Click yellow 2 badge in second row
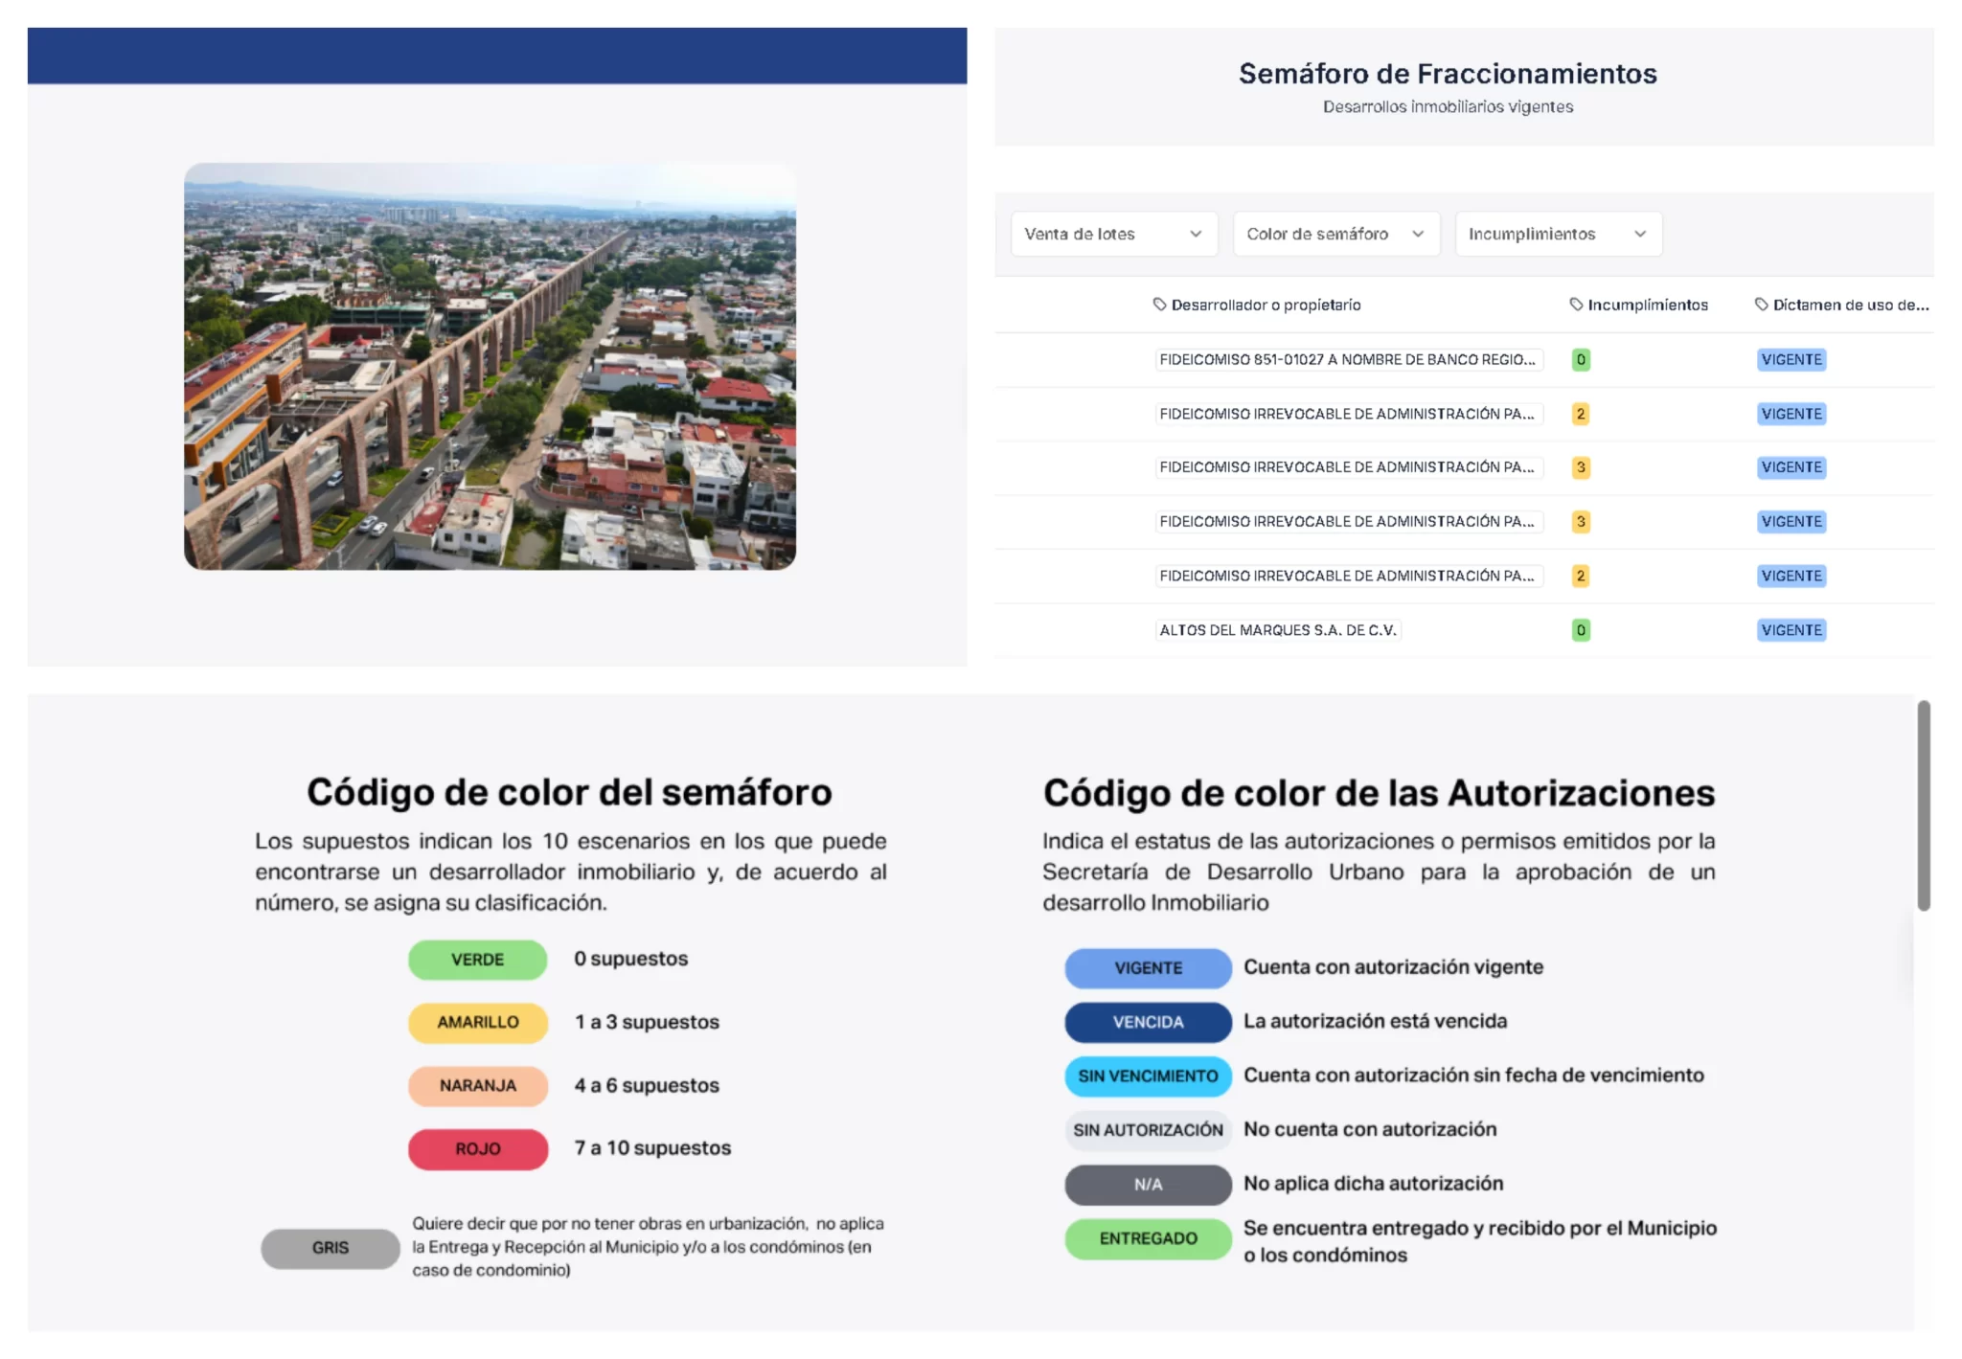Screen dimensions: 1962x1359 1581,414
